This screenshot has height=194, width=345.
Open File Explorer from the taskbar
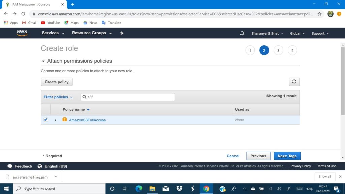(x=152, y=189)
